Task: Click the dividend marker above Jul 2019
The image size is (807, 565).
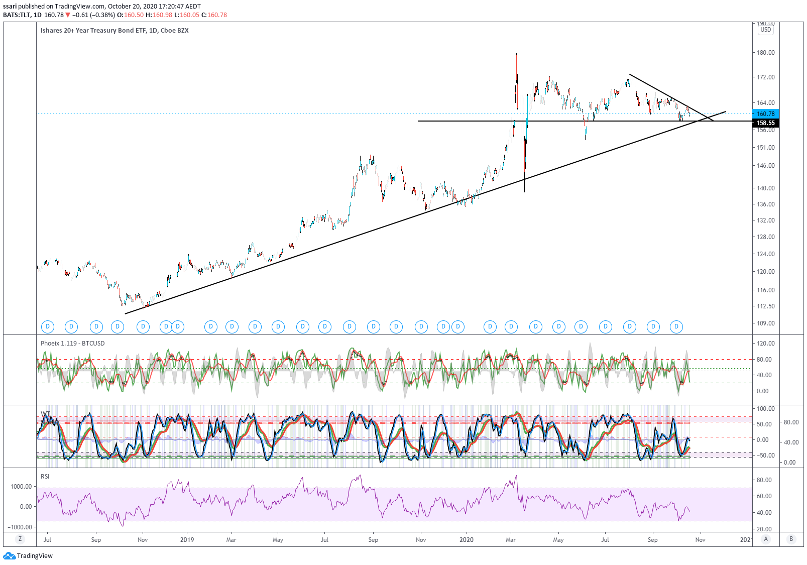Action: point(325,327)
